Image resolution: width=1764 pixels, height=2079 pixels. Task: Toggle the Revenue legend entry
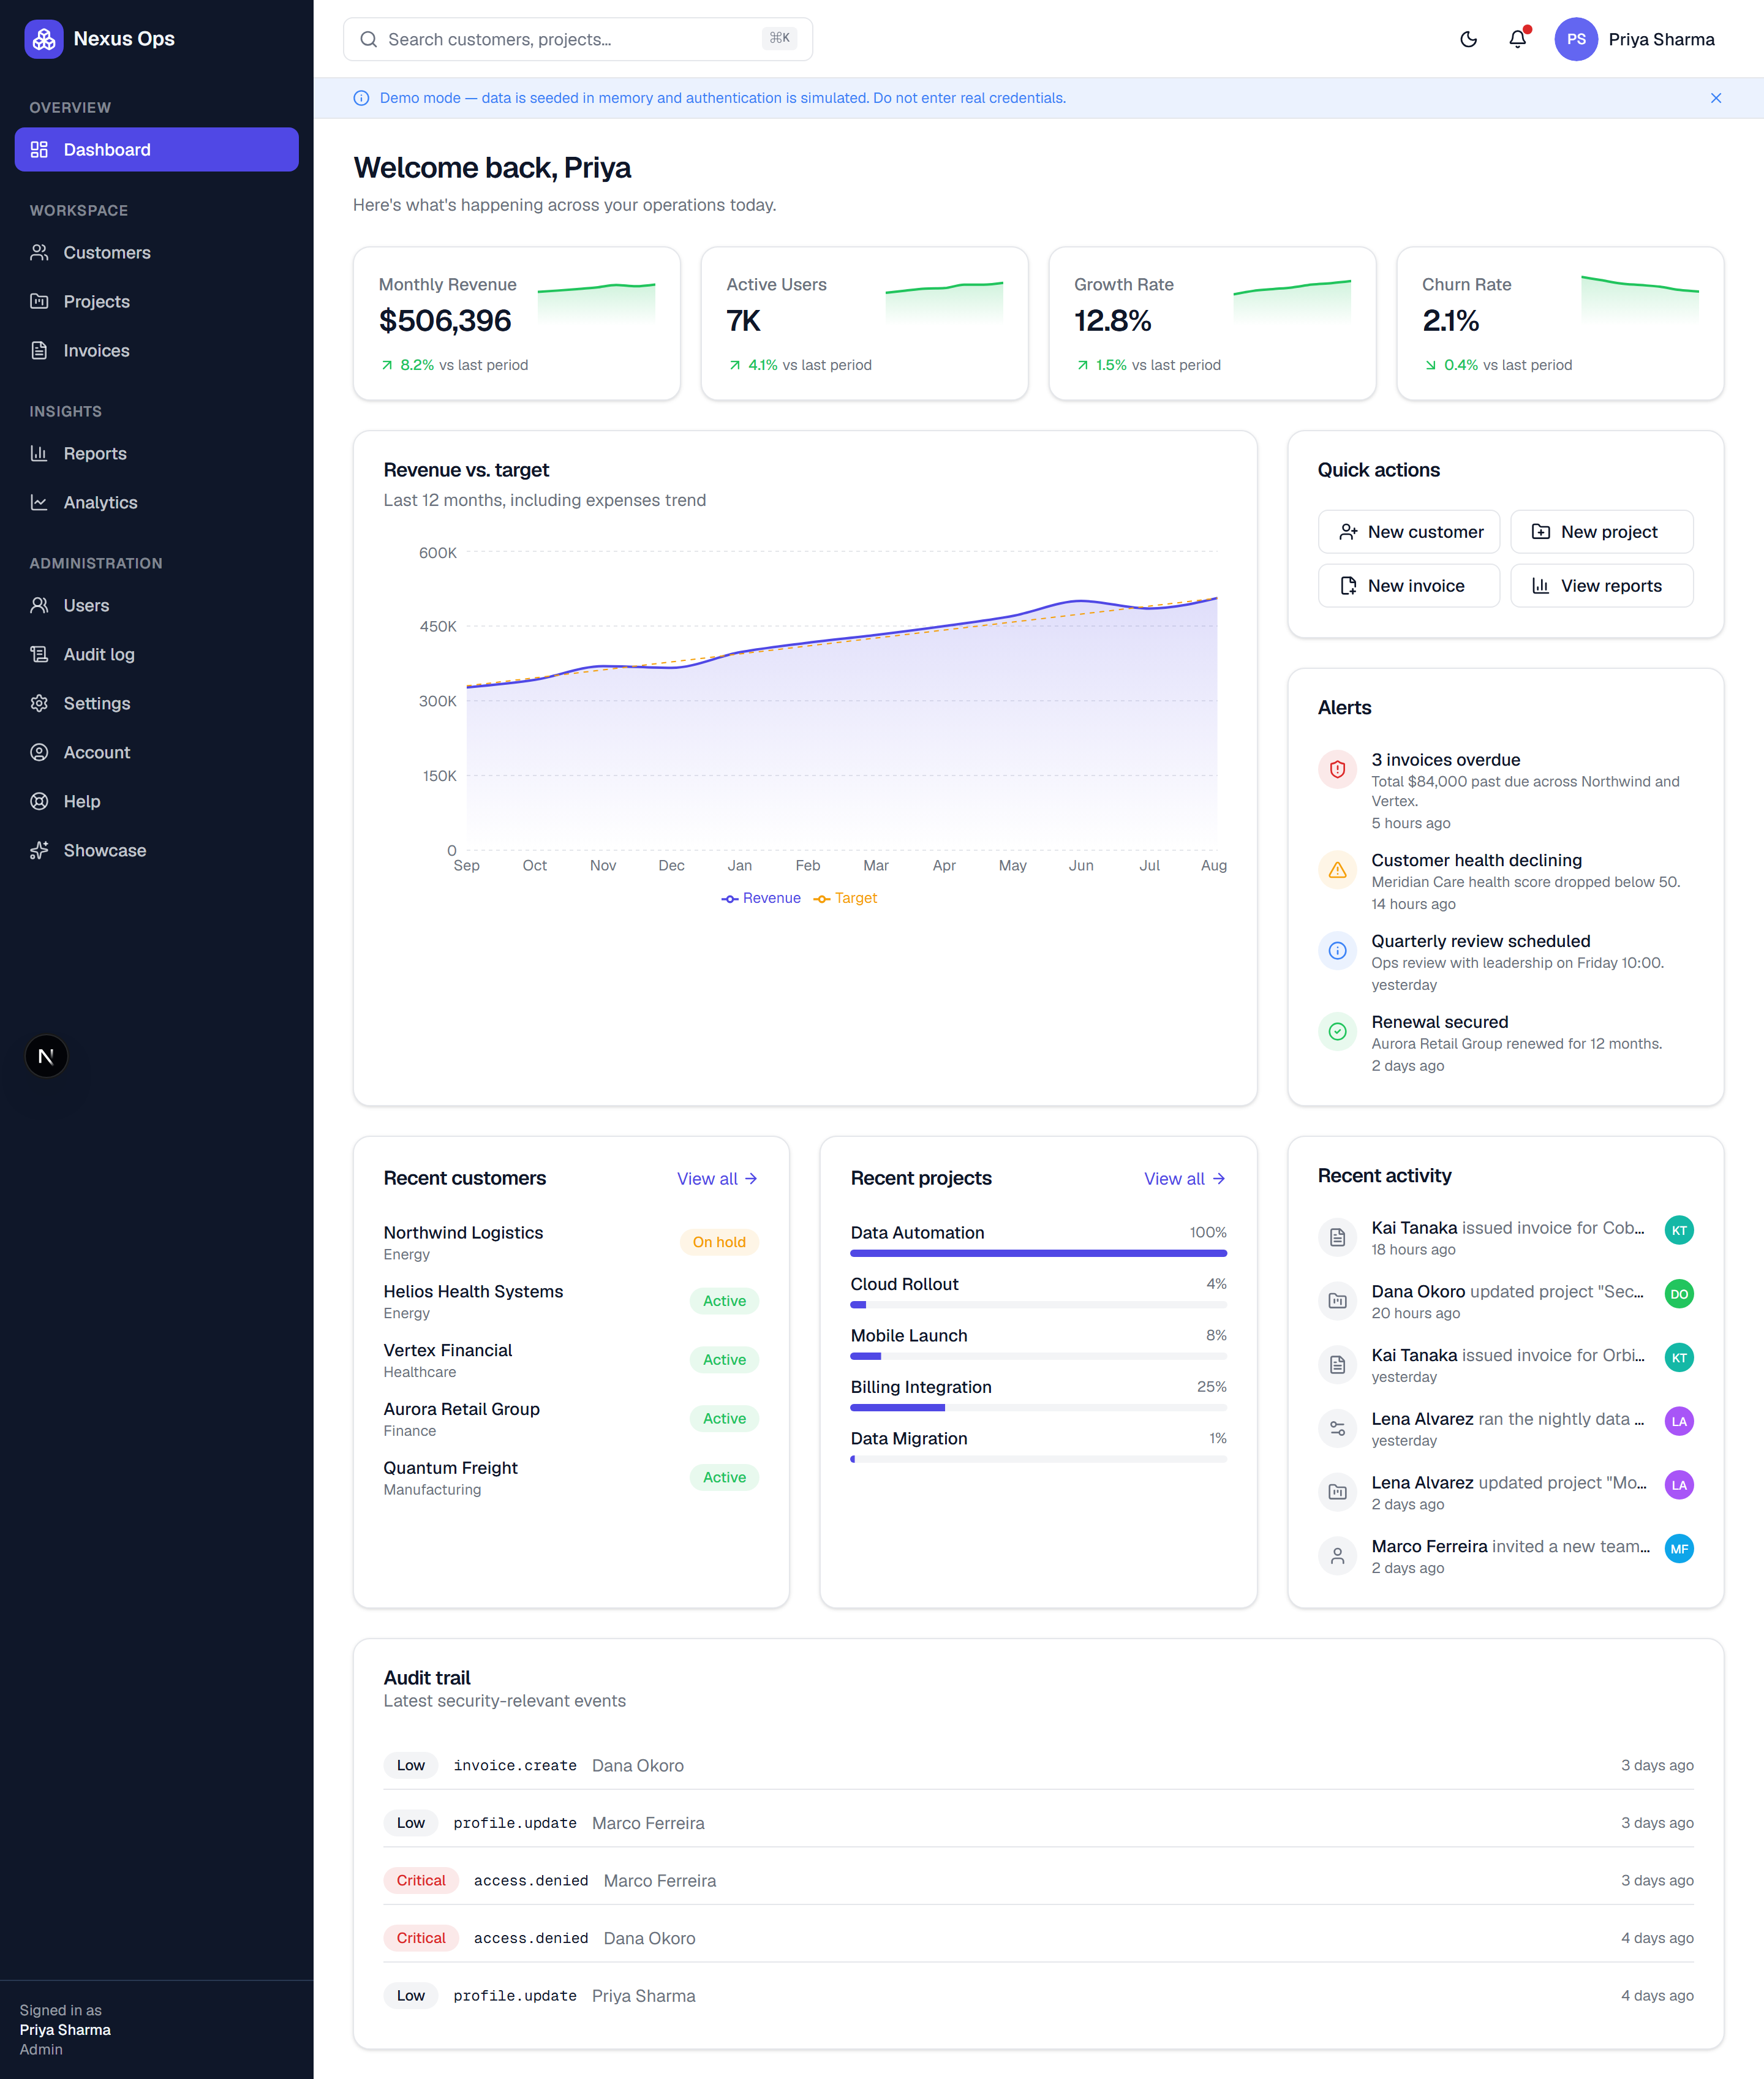point(761,898)
